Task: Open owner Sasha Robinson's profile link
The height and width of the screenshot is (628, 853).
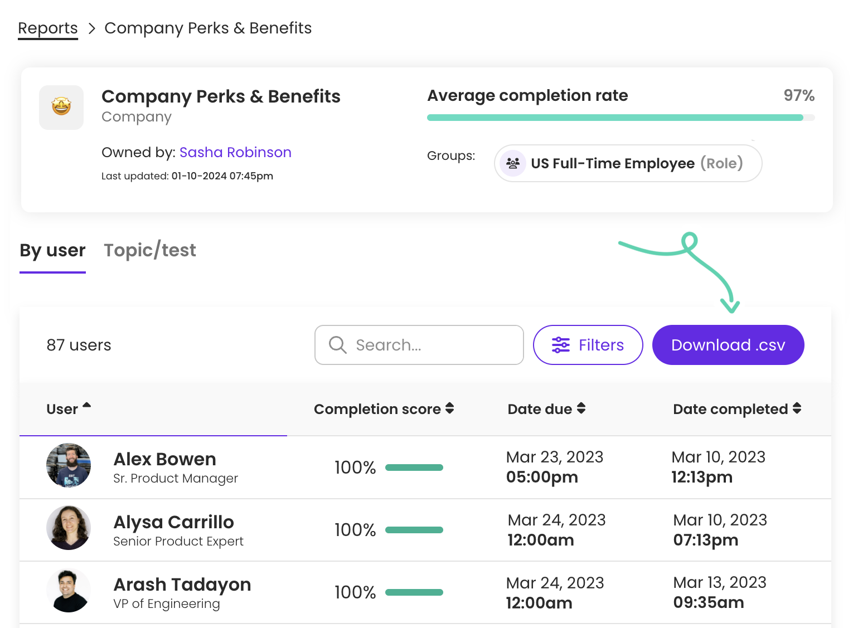Action: click(x=235, y=152)
